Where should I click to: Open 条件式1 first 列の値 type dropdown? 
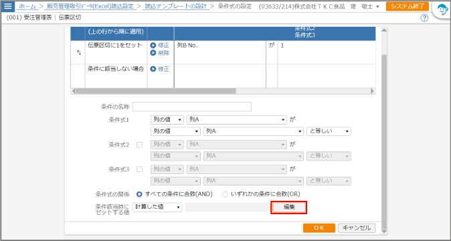coord(167,120)
